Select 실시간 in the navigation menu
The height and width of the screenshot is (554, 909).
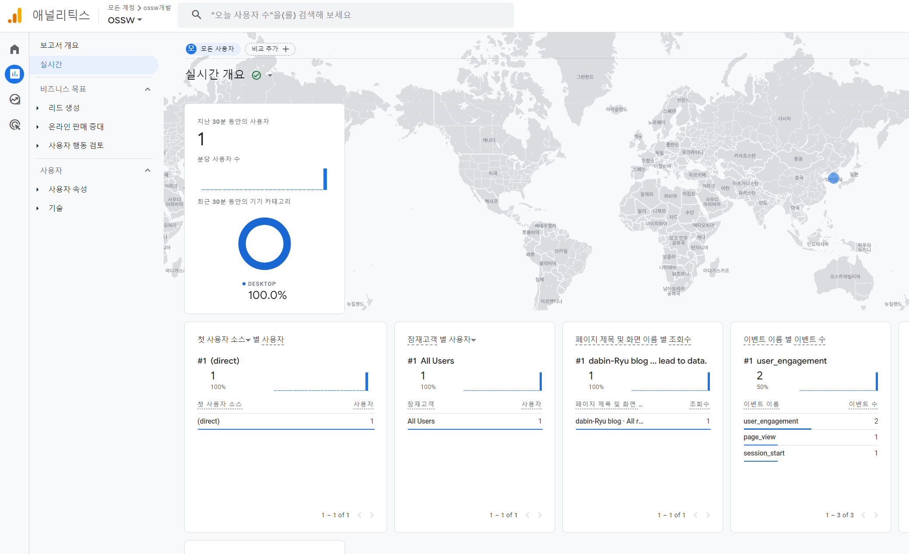51,64
